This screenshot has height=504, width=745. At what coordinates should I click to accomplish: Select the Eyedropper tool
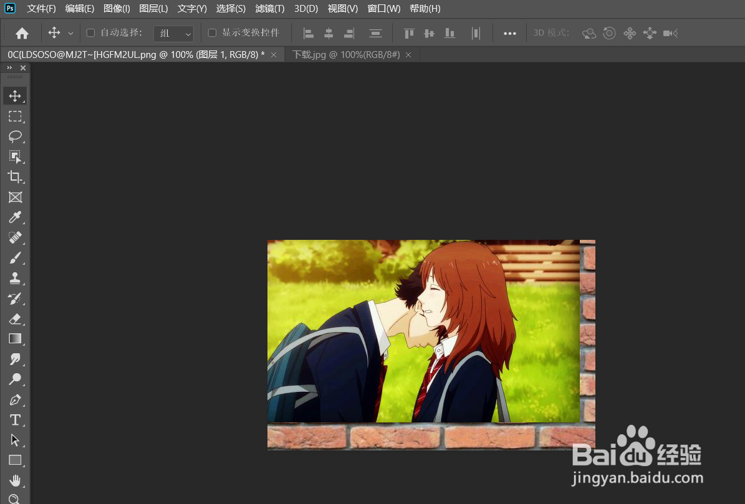click(x=15, y=217)
